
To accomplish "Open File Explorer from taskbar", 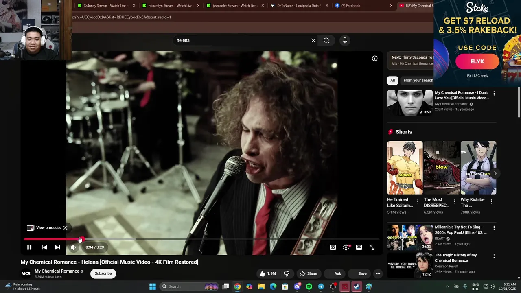I will coord(261,286).
